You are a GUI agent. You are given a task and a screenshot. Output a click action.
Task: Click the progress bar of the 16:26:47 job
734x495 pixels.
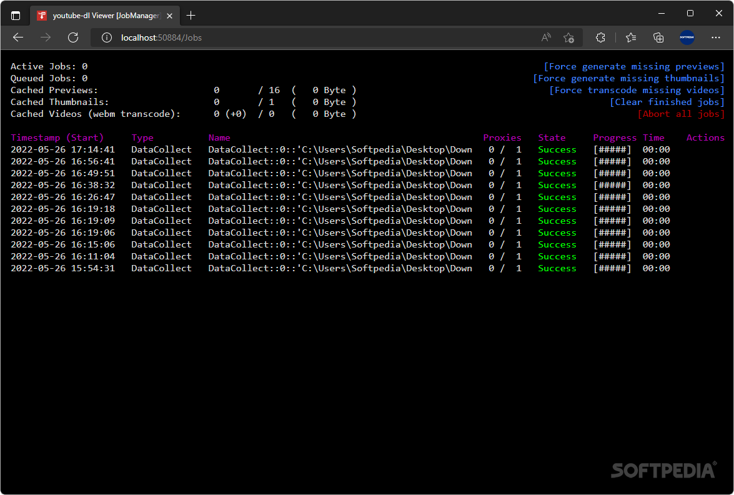pos(612,197)
